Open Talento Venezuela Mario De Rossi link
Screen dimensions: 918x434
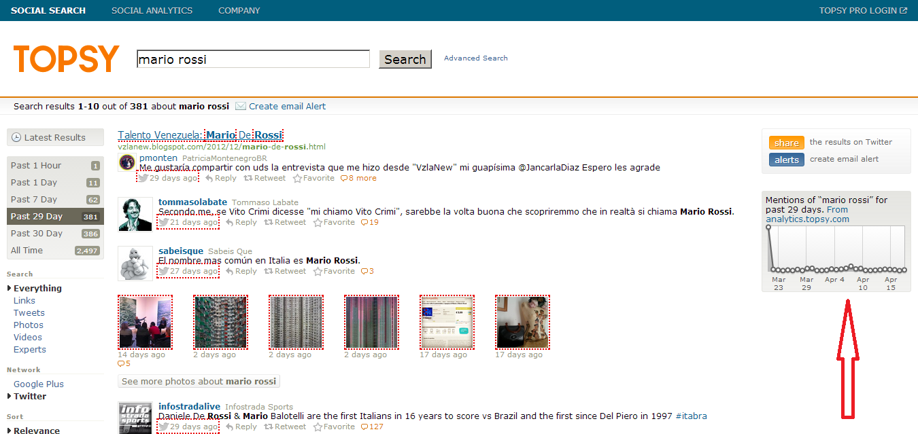point(200,134)
